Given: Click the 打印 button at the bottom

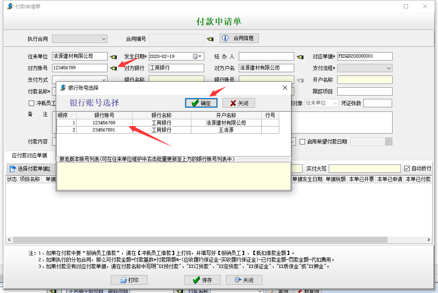Looking at the screenshot, I should tap(129, 280).
